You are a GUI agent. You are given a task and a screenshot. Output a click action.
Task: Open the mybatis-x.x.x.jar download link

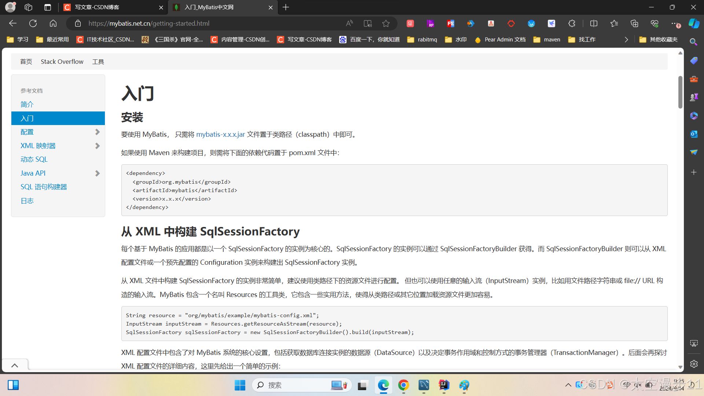coord(220,134)
